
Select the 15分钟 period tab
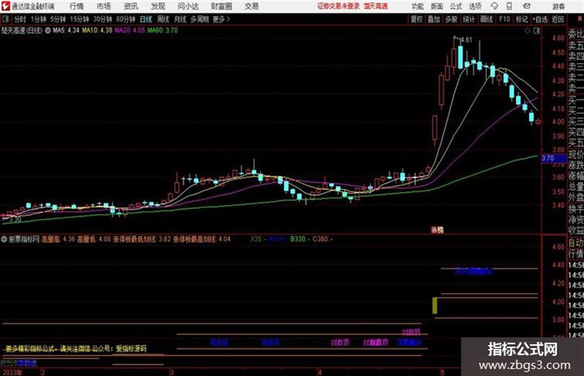click(x=80, y=19)
